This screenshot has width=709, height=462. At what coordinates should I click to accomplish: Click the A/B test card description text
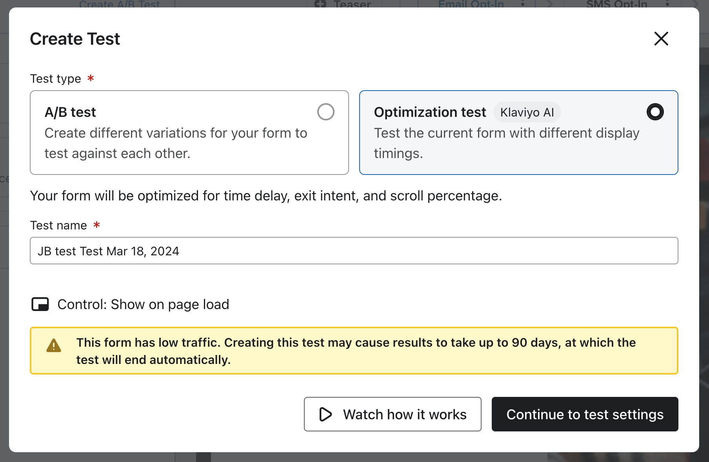(176, 143)
